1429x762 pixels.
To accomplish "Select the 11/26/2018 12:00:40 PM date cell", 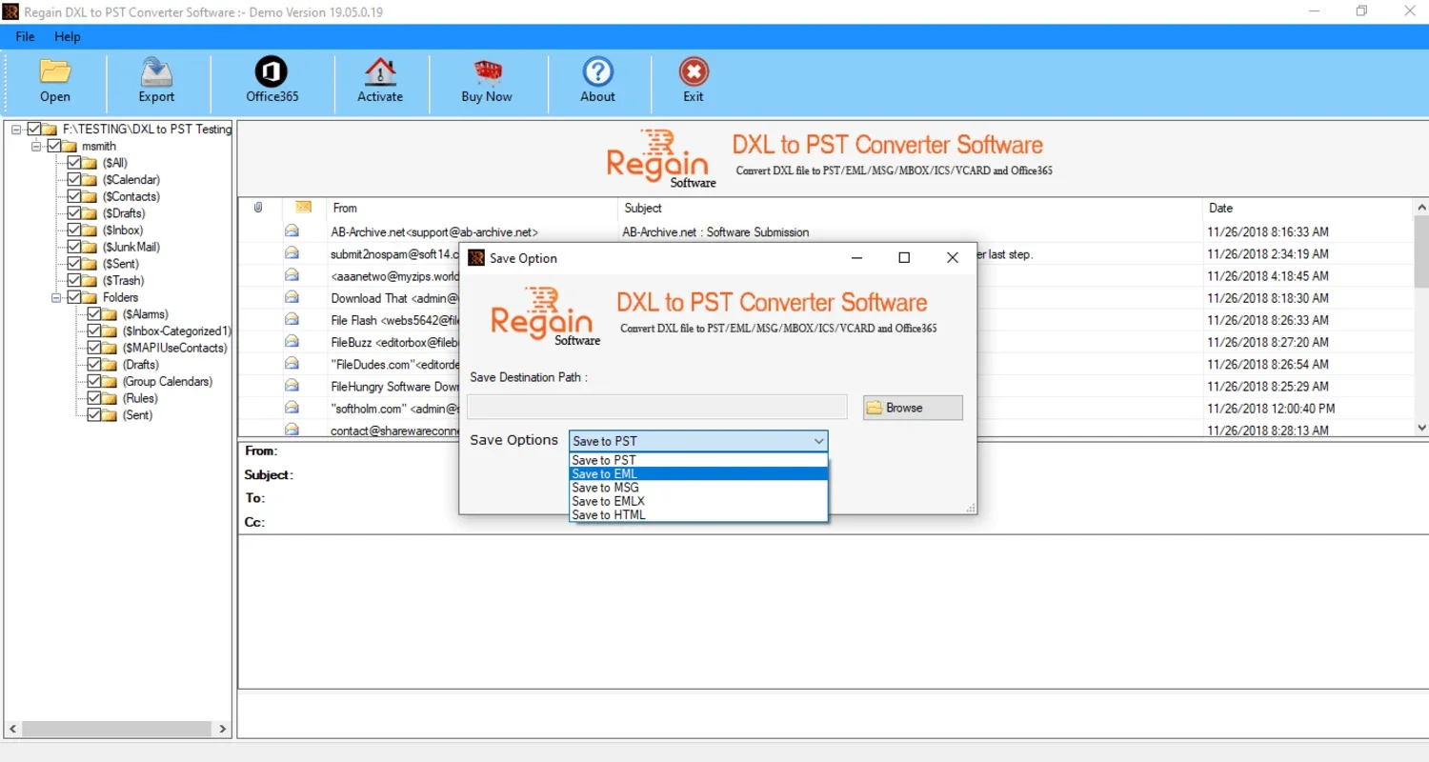I will 1271,409.
